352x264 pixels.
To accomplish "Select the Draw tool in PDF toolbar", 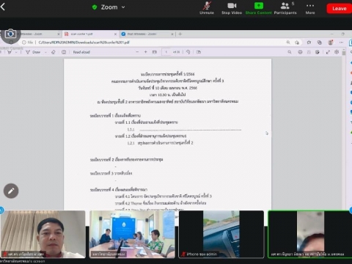I will click(x=33, y=52).
